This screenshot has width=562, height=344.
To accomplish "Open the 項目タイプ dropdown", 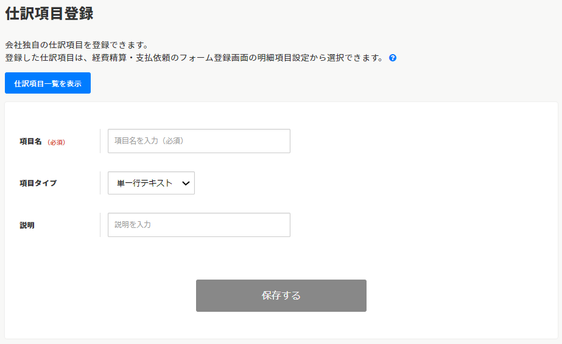I will click(x=151, y=183).
